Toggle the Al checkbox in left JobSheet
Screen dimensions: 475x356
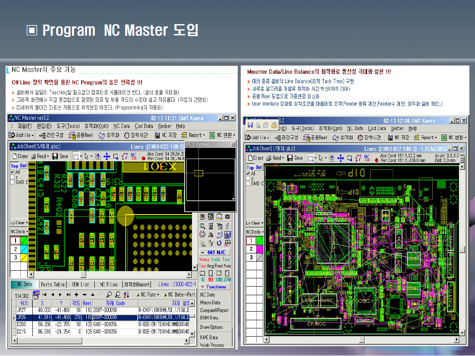[13, 172]
